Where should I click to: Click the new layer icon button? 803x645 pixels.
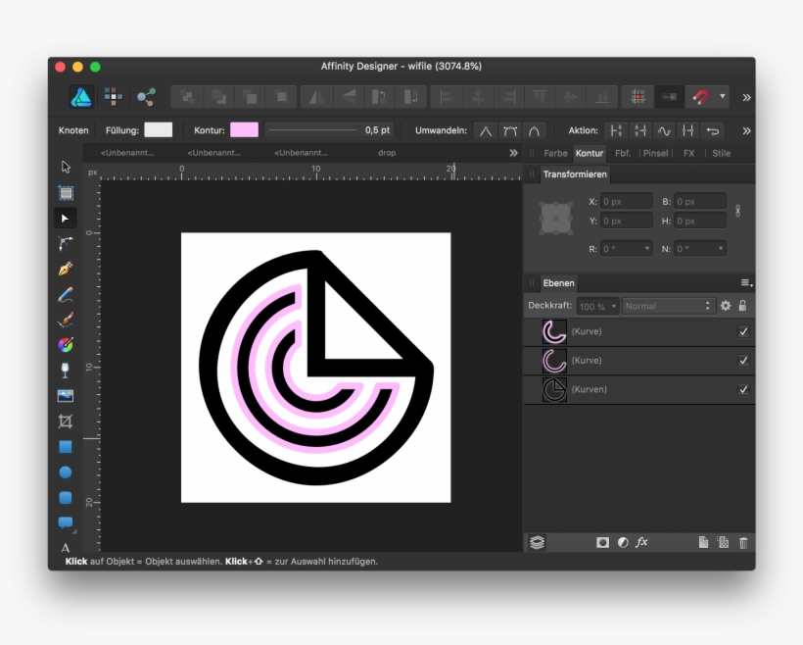(704, 541)
